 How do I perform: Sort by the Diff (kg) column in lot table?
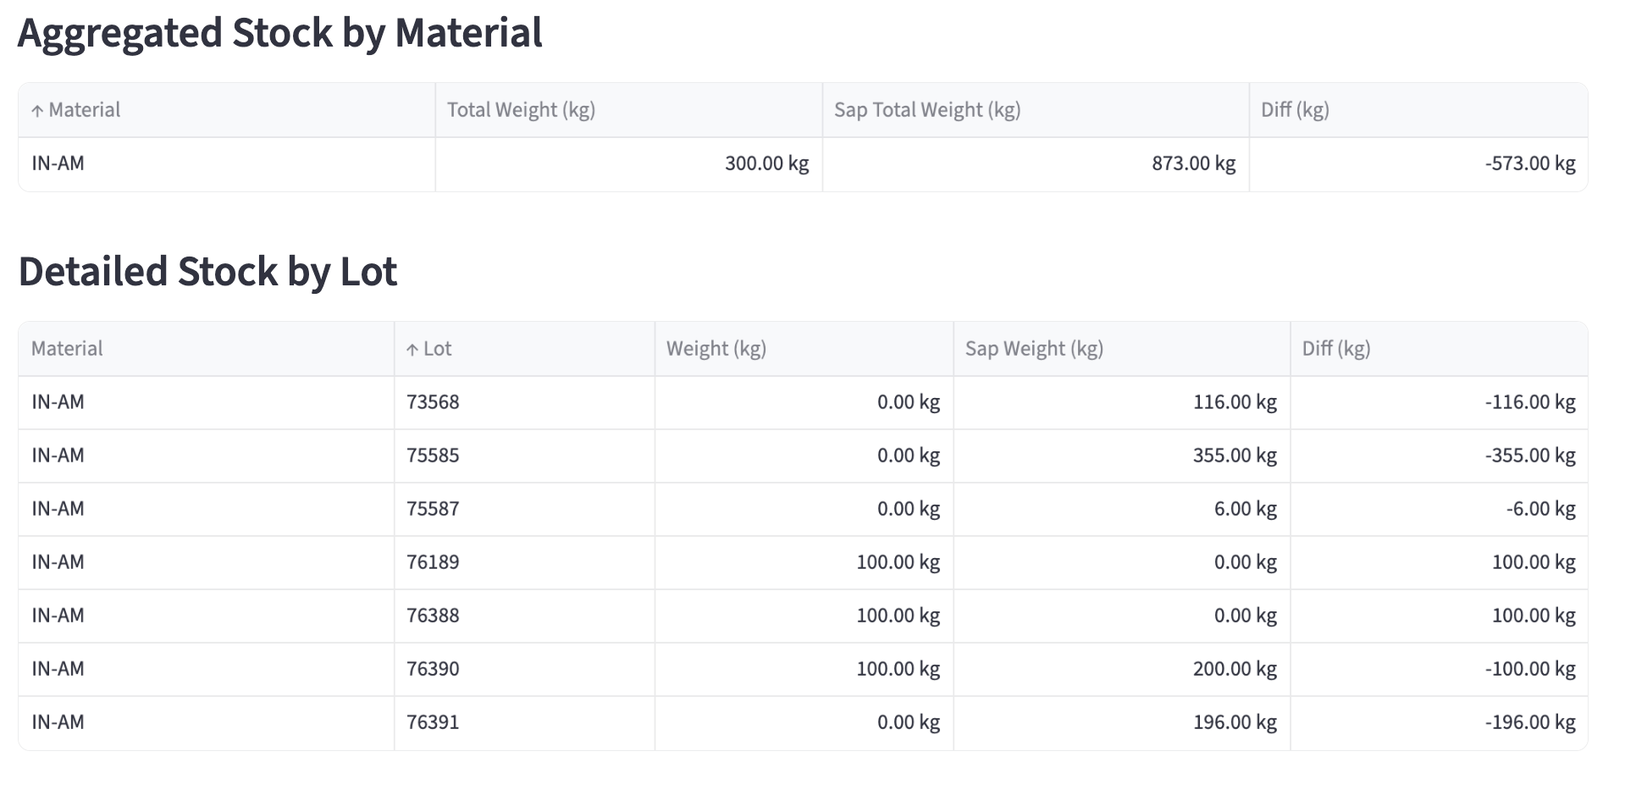1336,349
